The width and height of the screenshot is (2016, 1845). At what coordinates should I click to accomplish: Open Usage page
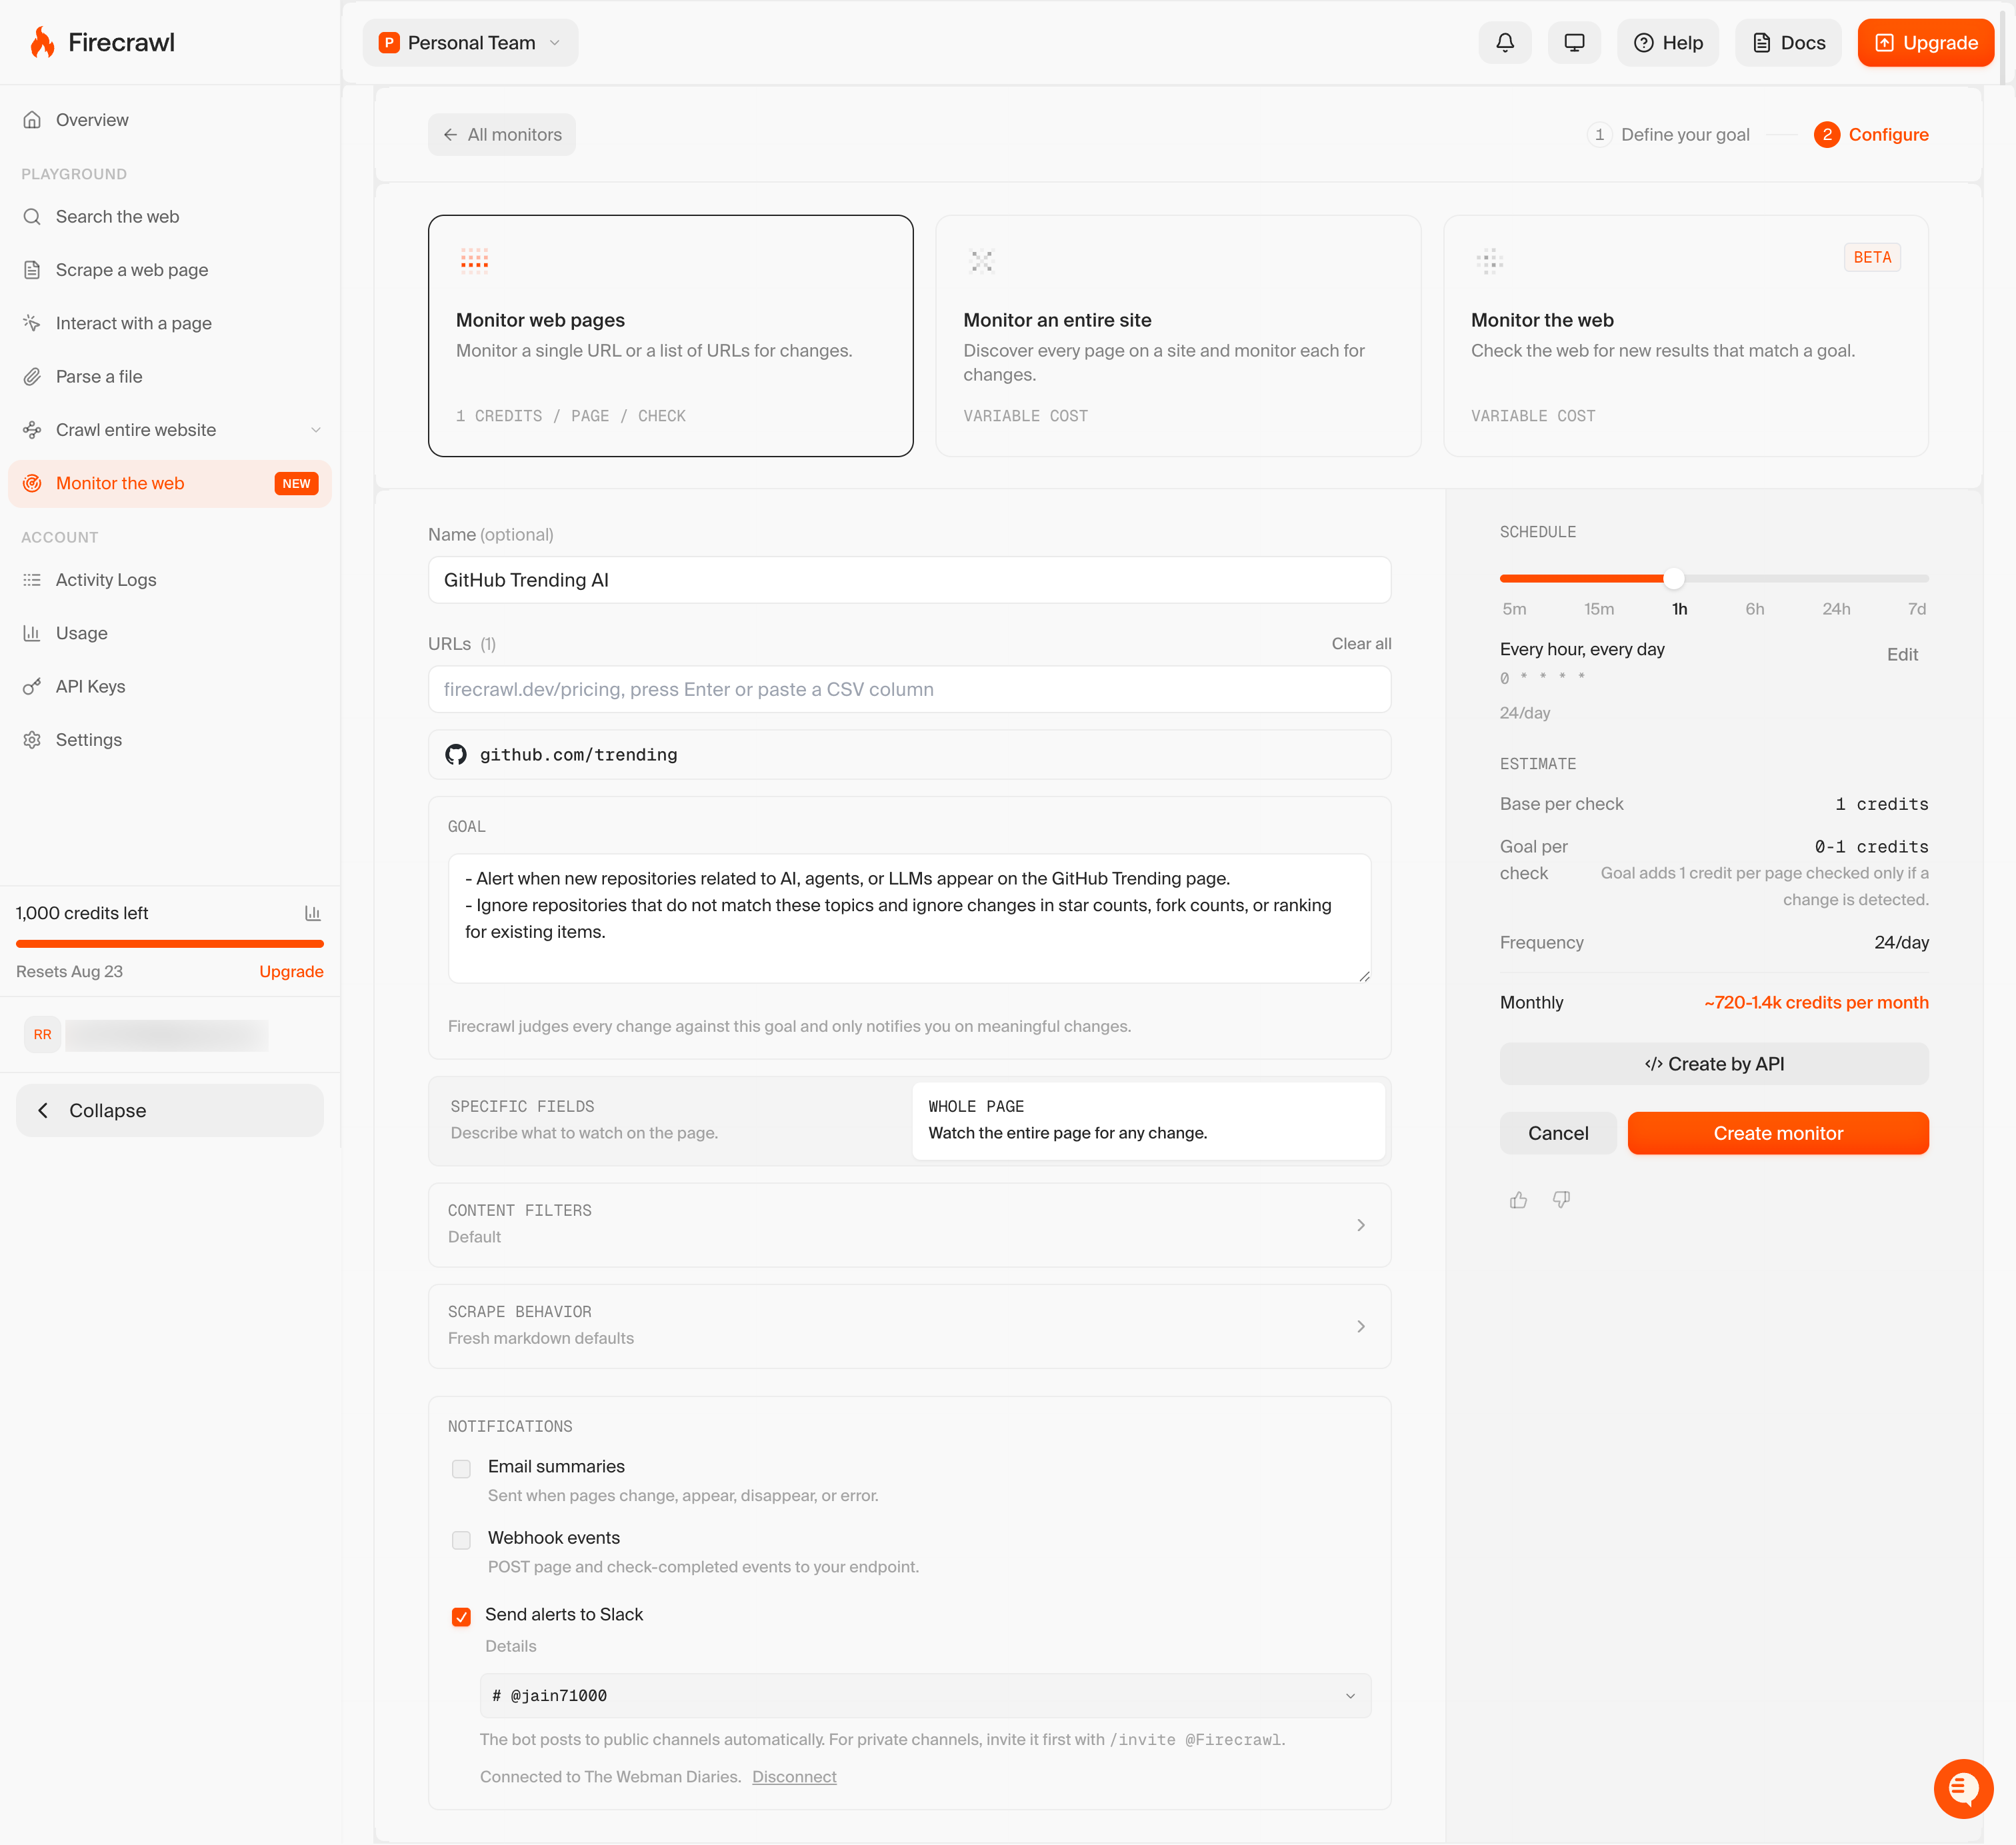170,634
